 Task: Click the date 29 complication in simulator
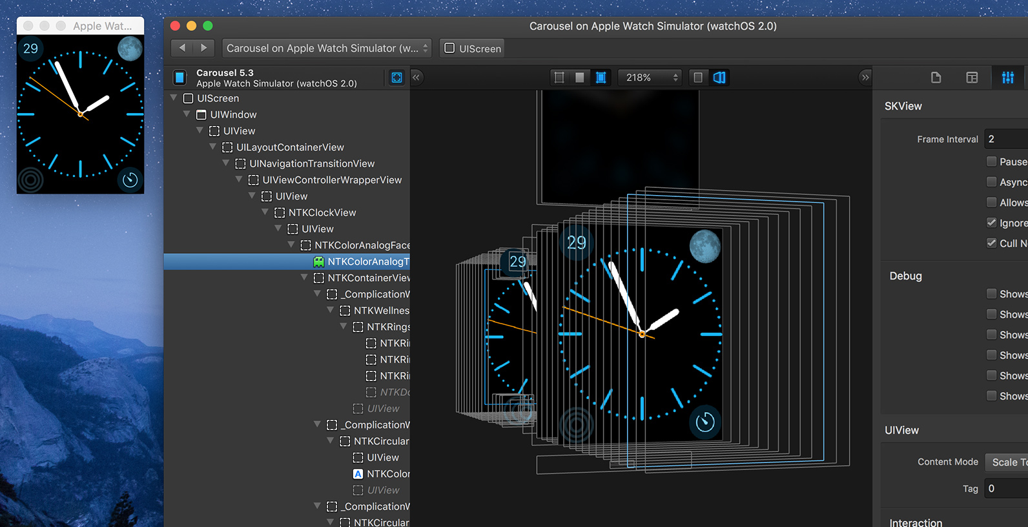click(x=30, y=48)
